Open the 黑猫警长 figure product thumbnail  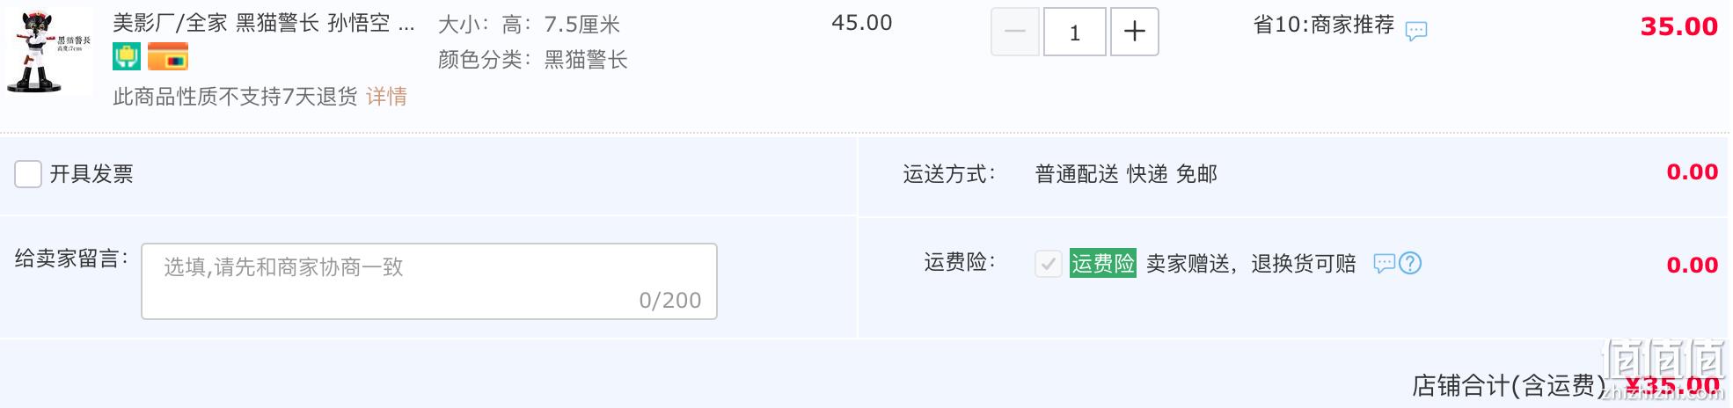point(49,51)
